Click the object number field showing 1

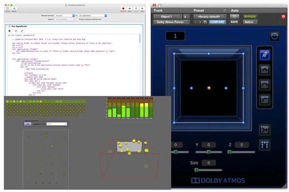175,36
